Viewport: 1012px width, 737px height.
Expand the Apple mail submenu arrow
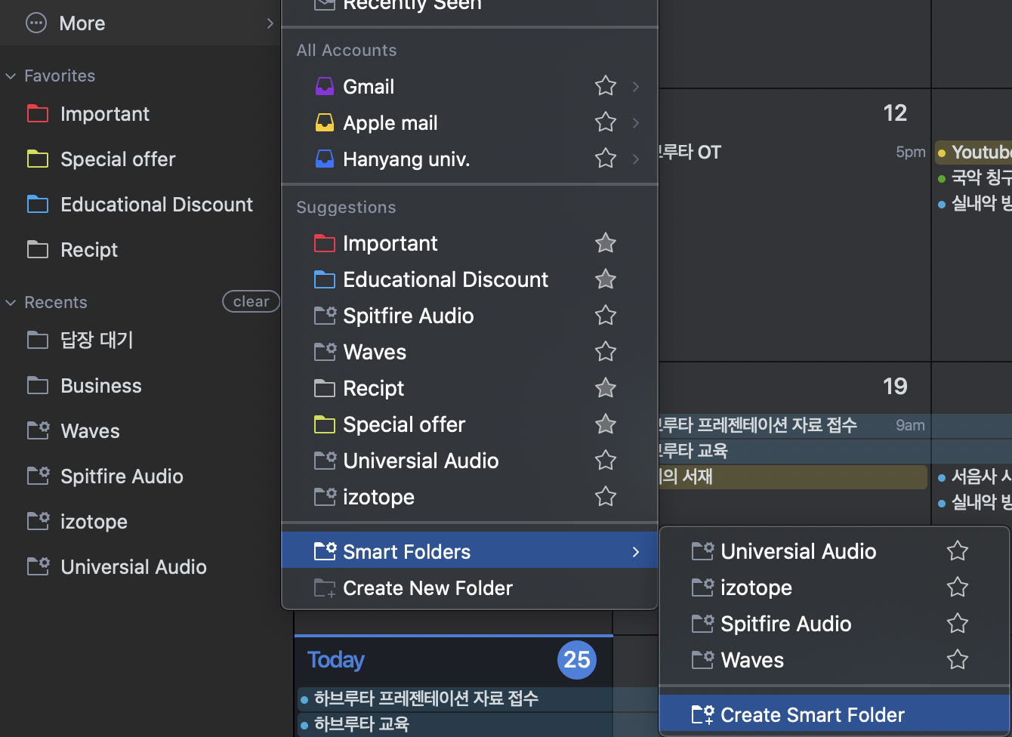(x=636, y=123)
